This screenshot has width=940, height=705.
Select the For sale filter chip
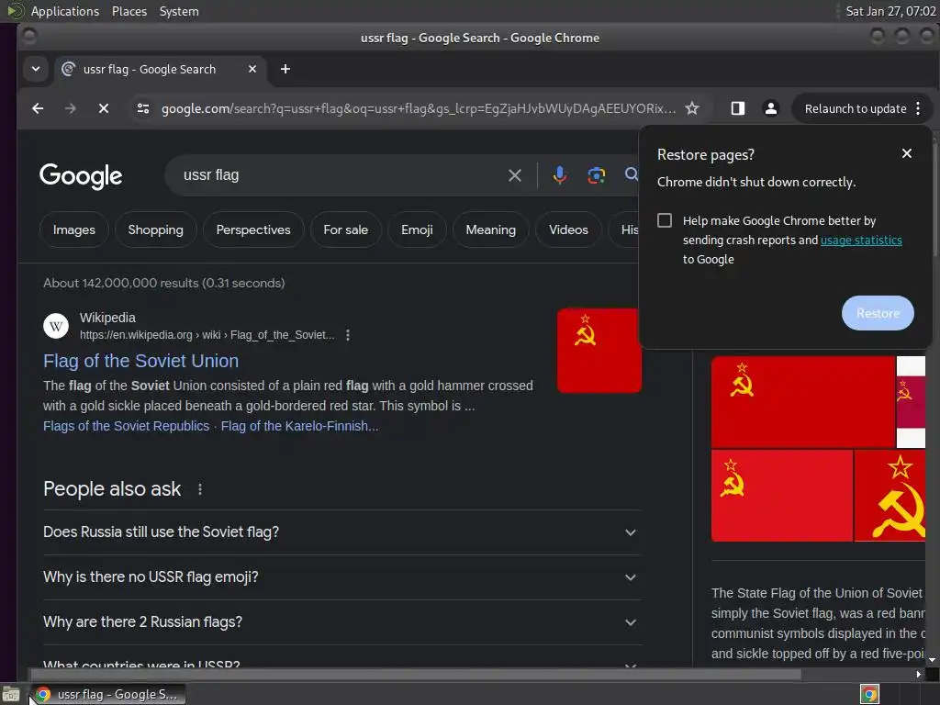coord(345,229)
